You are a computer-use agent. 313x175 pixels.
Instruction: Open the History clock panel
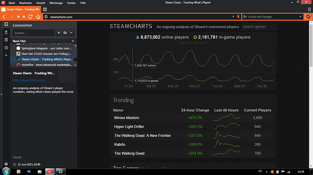(6, 47)
